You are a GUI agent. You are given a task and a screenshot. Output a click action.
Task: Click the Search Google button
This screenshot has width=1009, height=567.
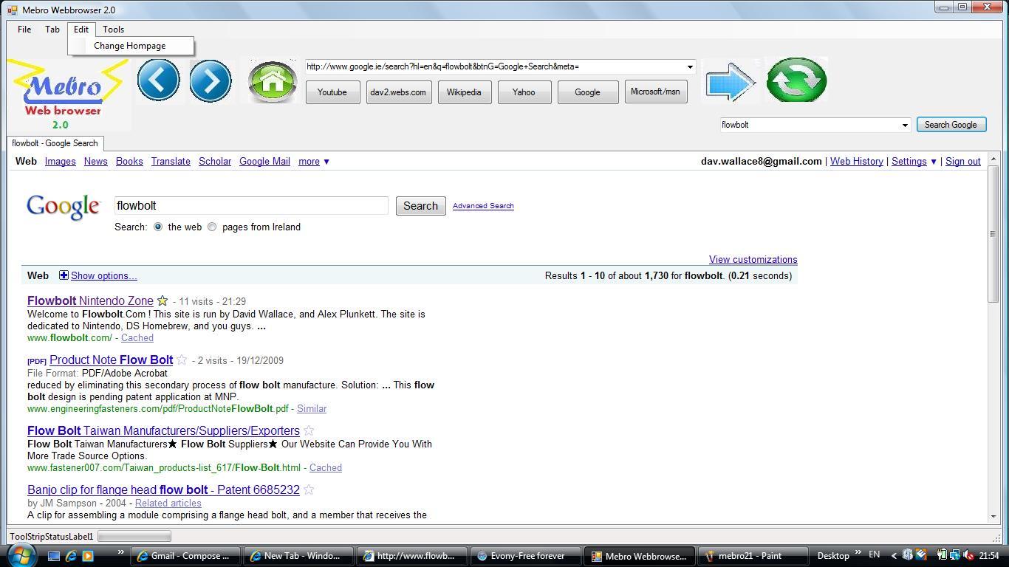951,125
